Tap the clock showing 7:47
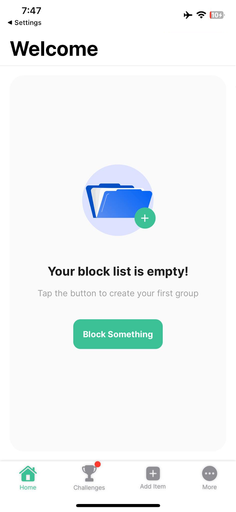 pos(31,10)
